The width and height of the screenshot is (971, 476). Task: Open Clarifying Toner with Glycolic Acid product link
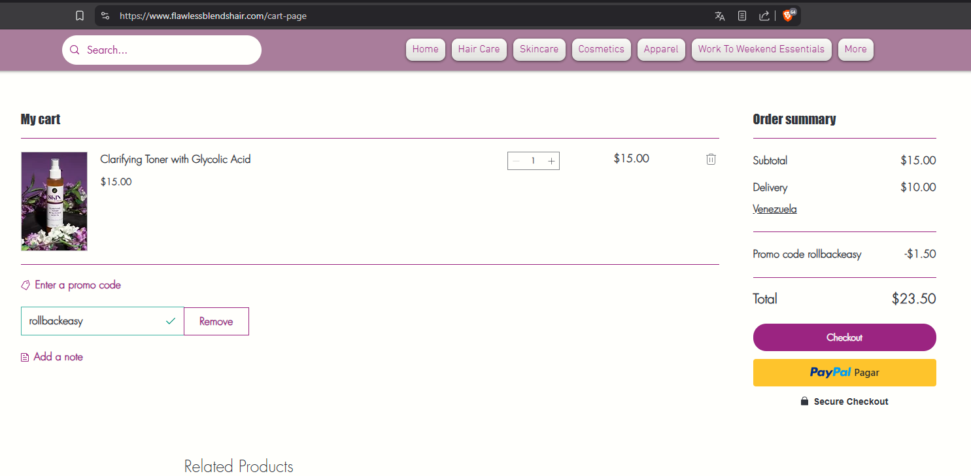point(175,159)
